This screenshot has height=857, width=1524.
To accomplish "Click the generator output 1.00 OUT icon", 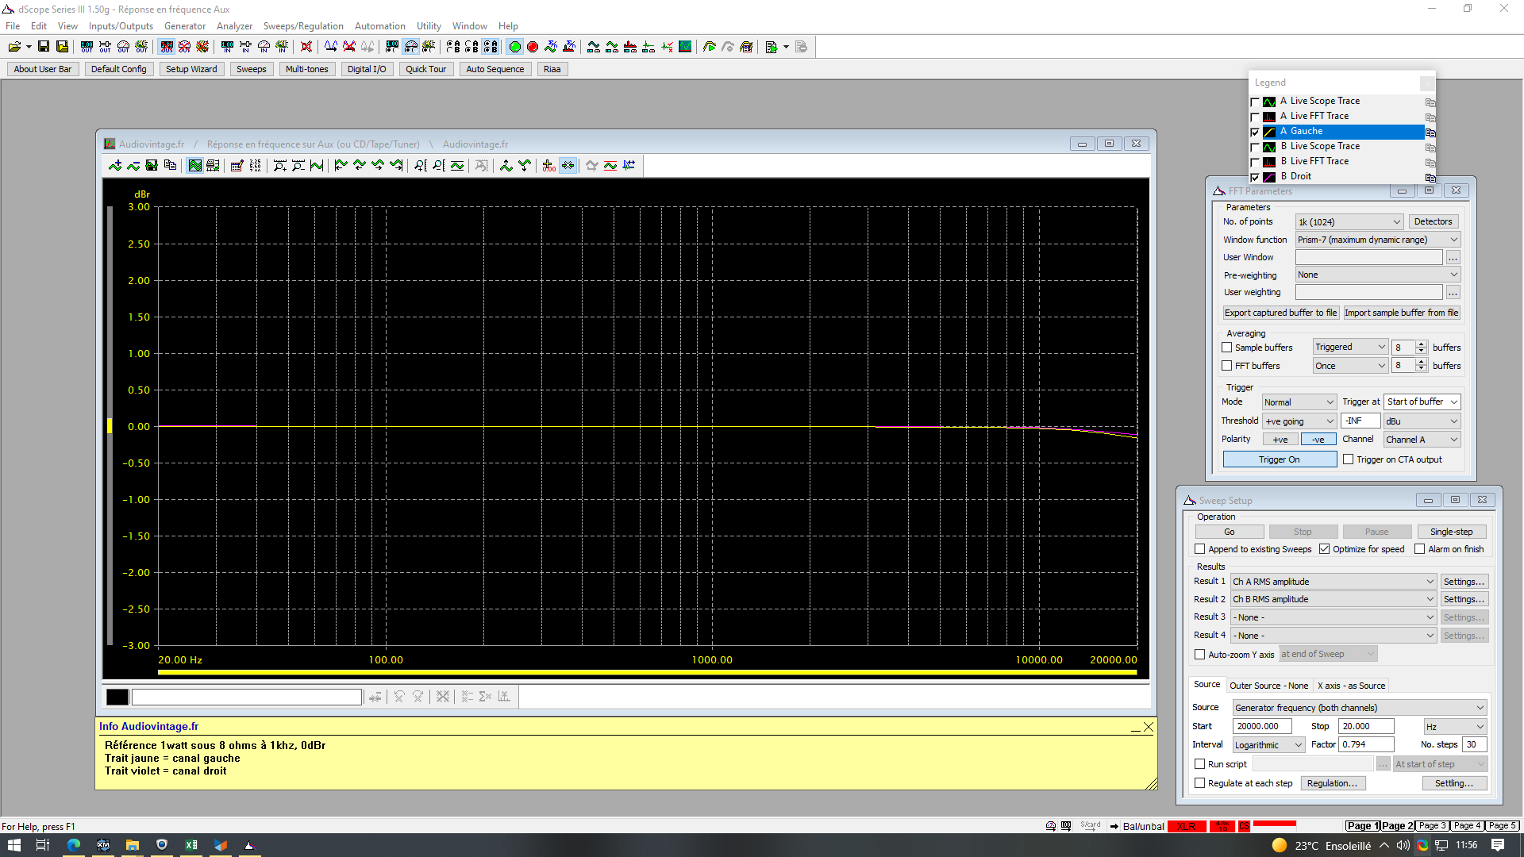I will coord(87,47).
